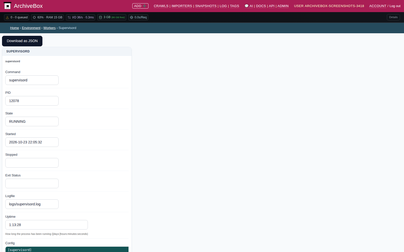Open Workers breadcrumb link

[x=49, y=28]
